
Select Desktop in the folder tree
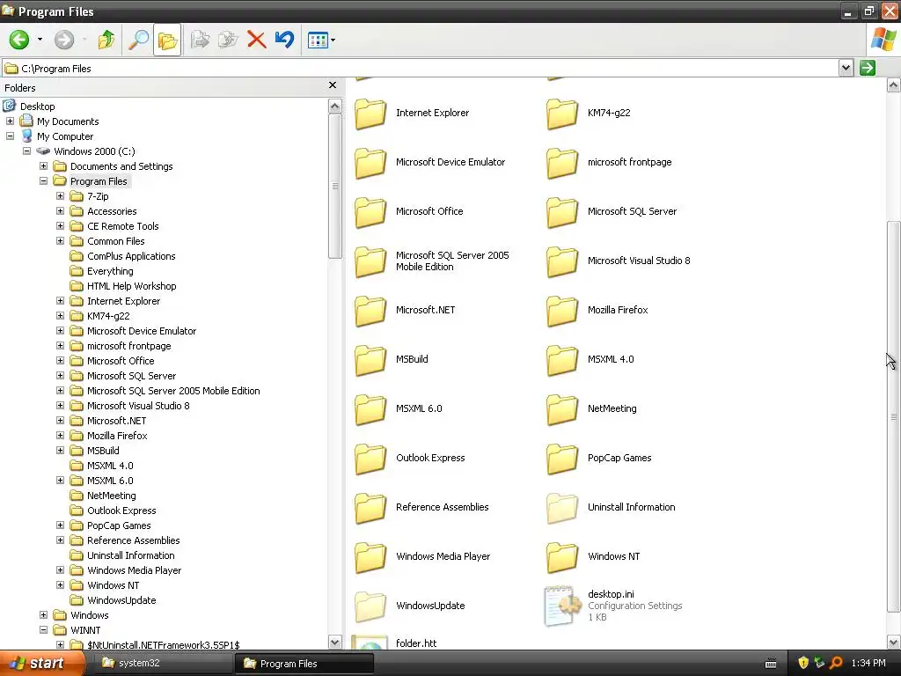point(37,107)
